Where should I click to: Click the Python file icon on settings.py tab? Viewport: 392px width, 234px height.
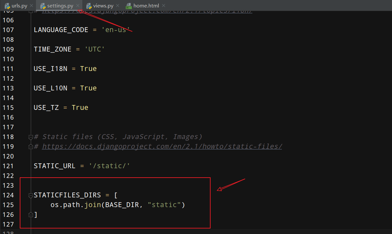coord(42,6)
